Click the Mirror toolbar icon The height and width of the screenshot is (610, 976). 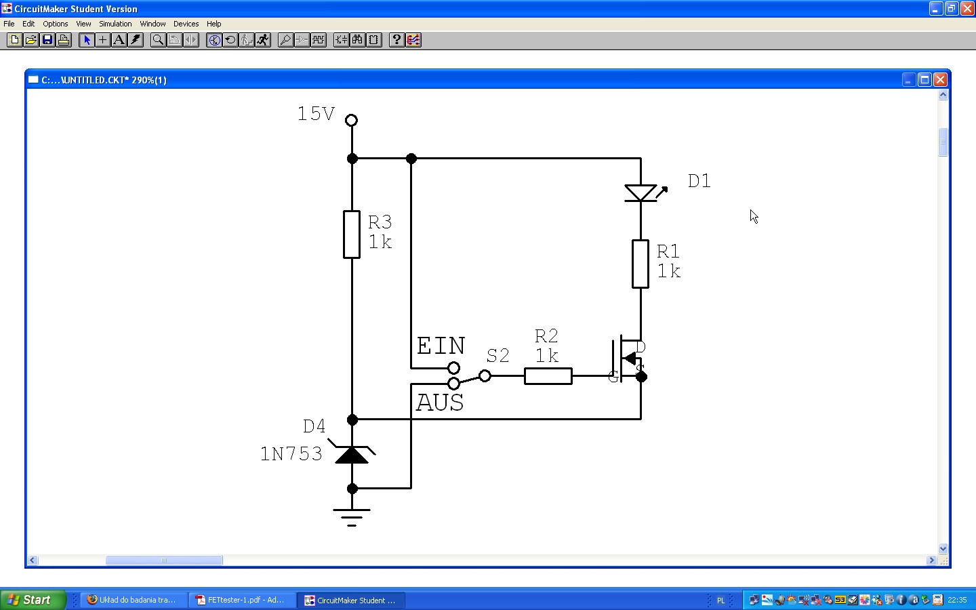pyautogui.click(x=190, y=40)
